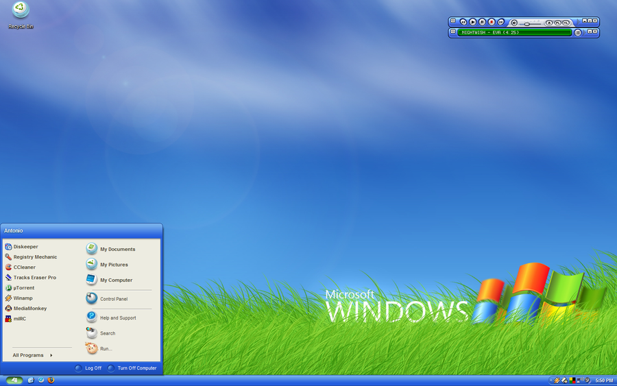Open the Recycle Bin desktop icon

[21, 15]
